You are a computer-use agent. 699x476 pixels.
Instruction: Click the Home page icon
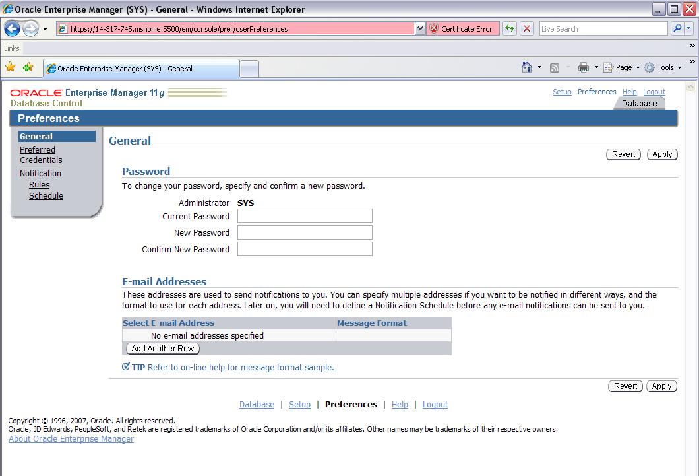click(526, 67)
